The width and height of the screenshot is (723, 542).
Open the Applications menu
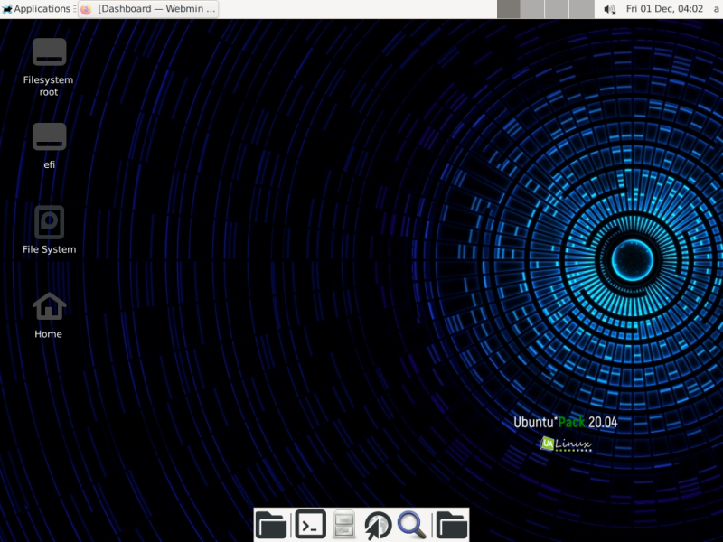coord(38,9)
